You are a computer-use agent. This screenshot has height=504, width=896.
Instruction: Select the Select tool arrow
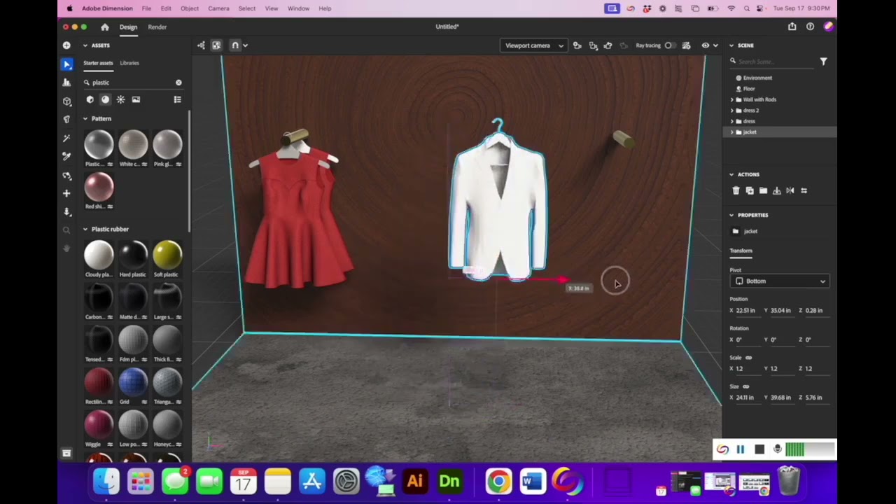(66, 64)
